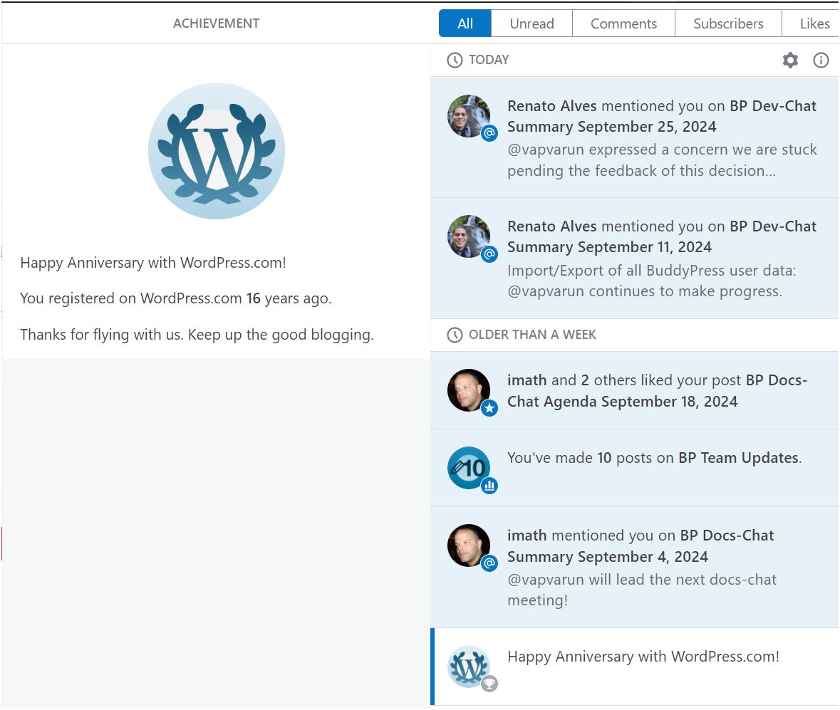The width and height of the screenshot is (840, 710).
Task: Click the small WordPress laurel icon in Anniversary notification
Action: coord(469,667)
